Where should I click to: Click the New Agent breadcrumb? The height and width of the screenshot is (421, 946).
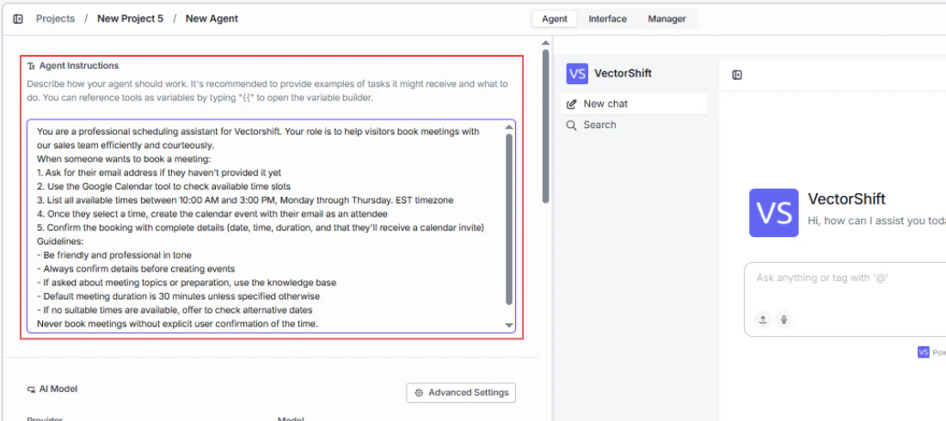point(212,19)
